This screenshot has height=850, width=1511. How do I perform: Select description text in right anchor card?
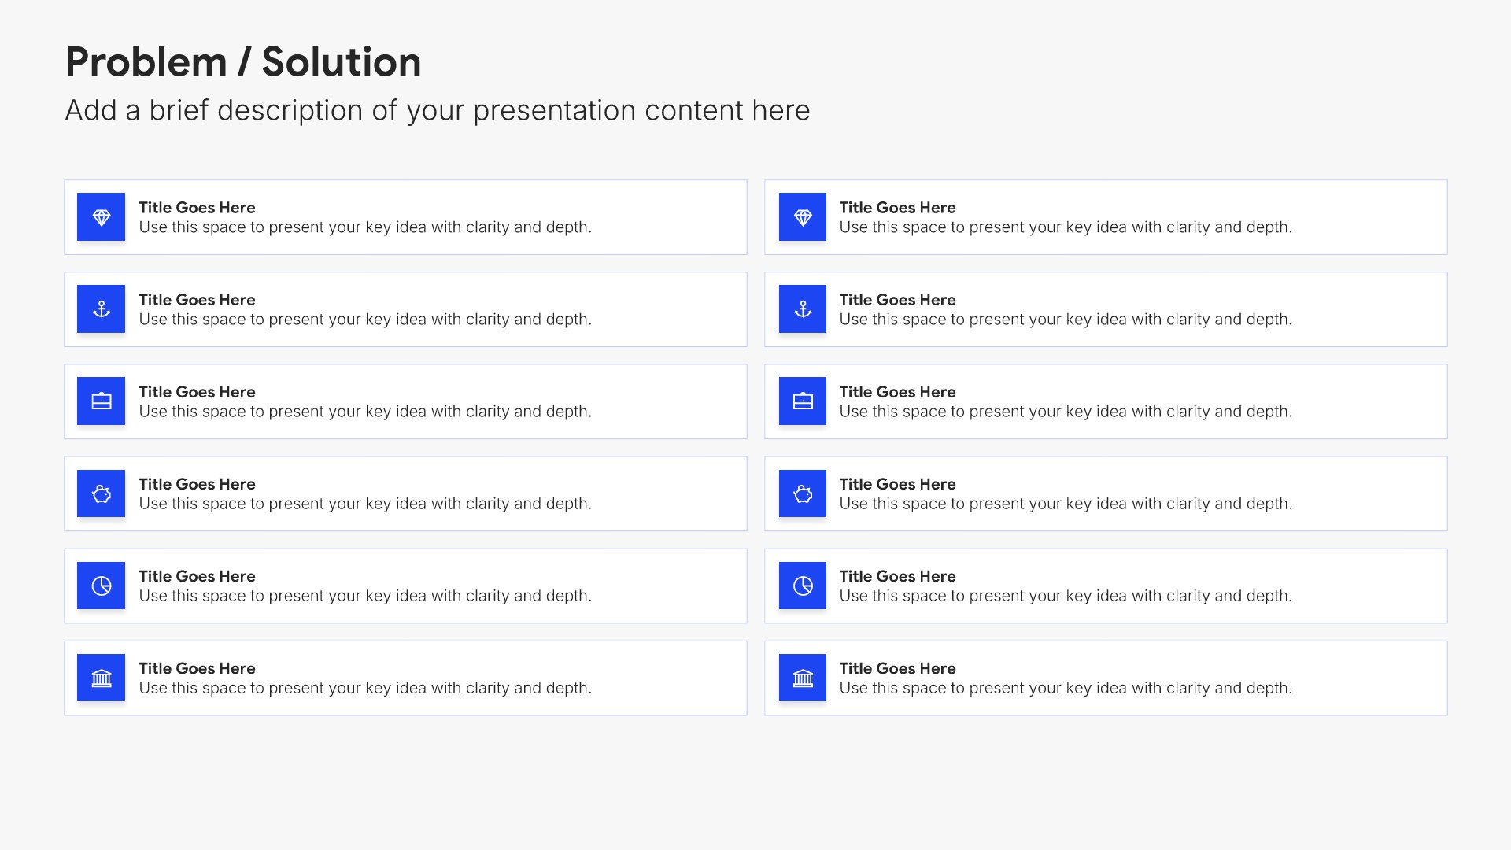(1066, 320)
